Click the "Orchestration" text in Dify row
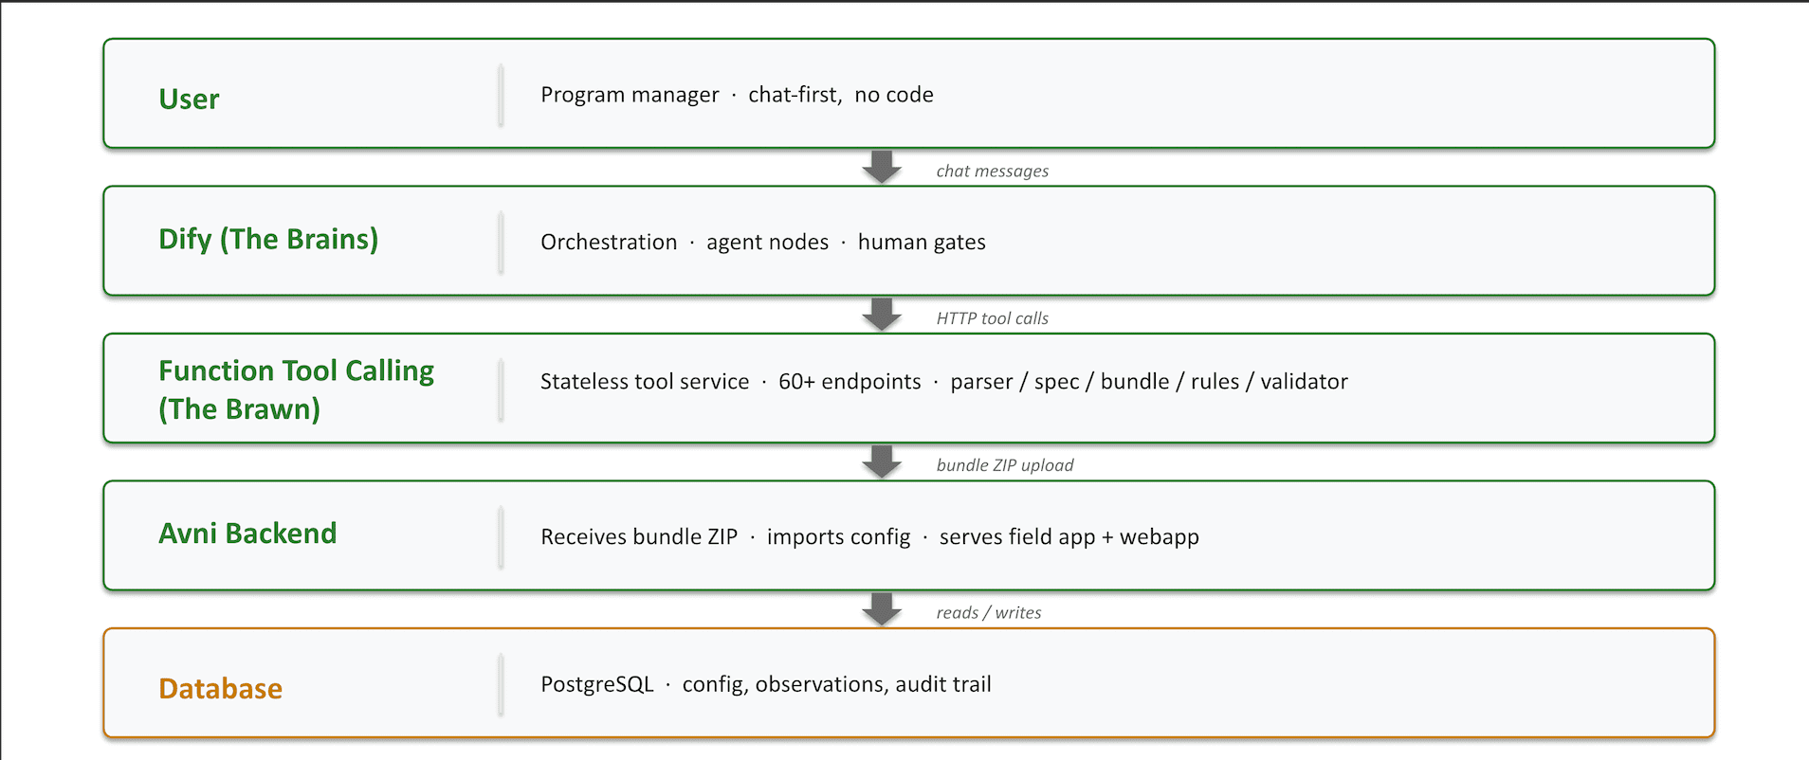This screenshot has height=760, width=1809. pos(609,243)
